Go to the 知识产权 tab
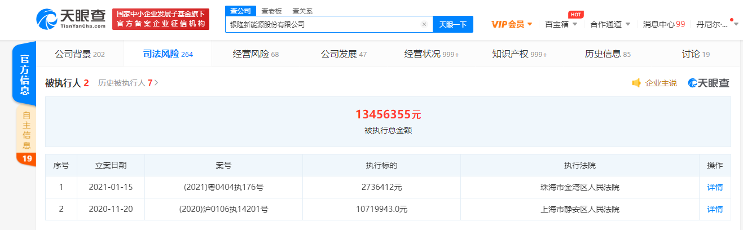The width and height of the screenshot is (743, 230). pos(519,54)
